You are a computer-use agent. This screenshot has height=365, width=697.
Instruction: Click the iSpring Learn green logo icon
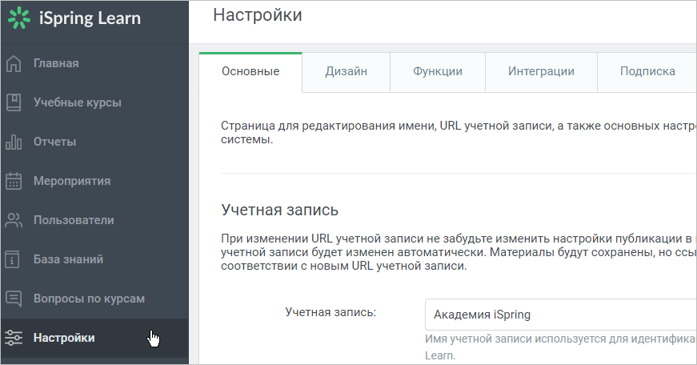(18, 18)
